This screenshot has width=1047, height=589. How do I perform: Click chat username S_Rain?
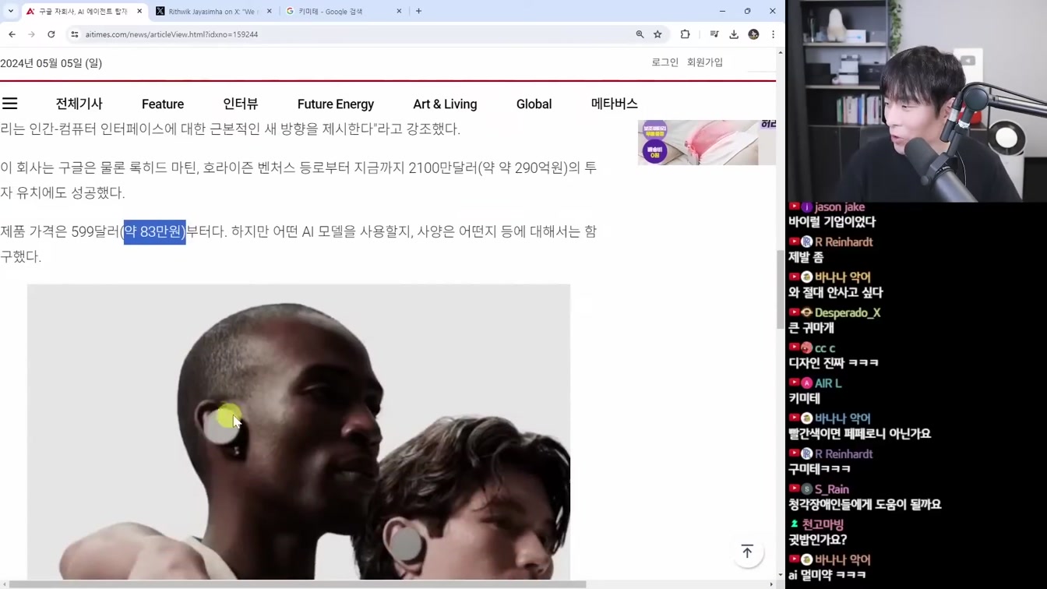click(832, 489)
